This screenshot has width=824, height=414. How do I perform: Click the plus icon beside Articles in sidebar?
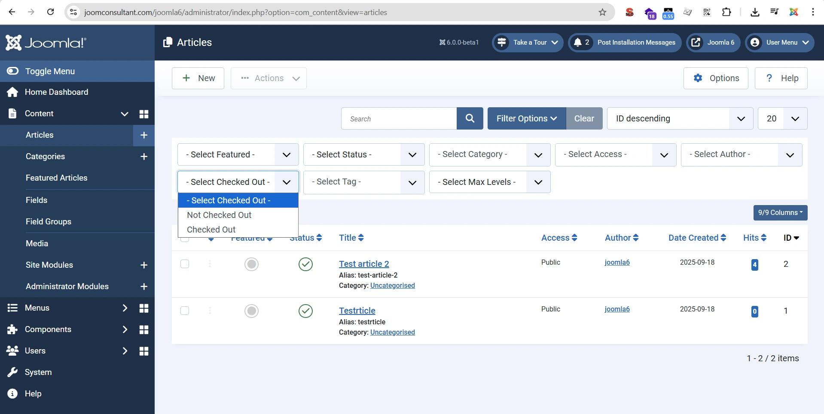144,135
